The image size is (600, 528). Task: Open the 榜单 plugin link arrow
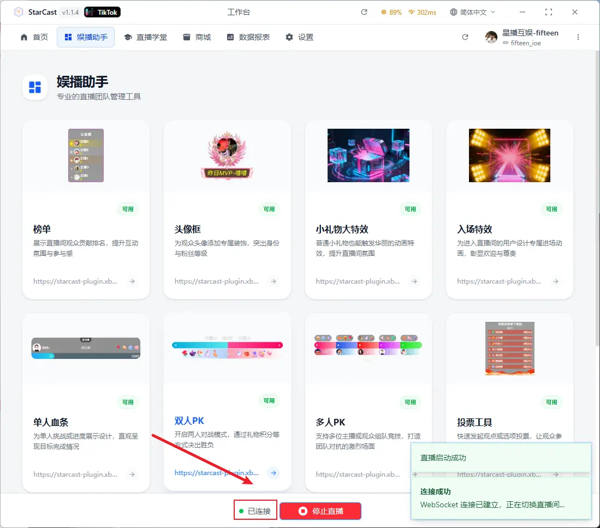pyautogui.click(x=132, y=281)
